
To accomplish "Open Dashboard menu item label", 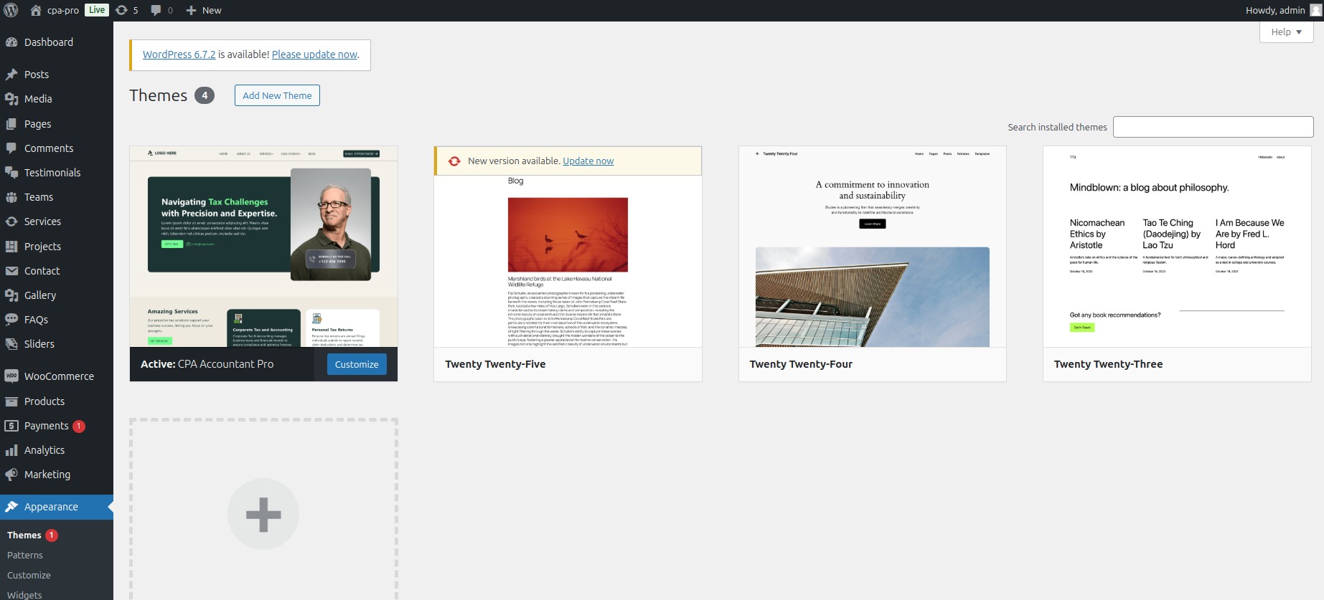I will [49, 42].
